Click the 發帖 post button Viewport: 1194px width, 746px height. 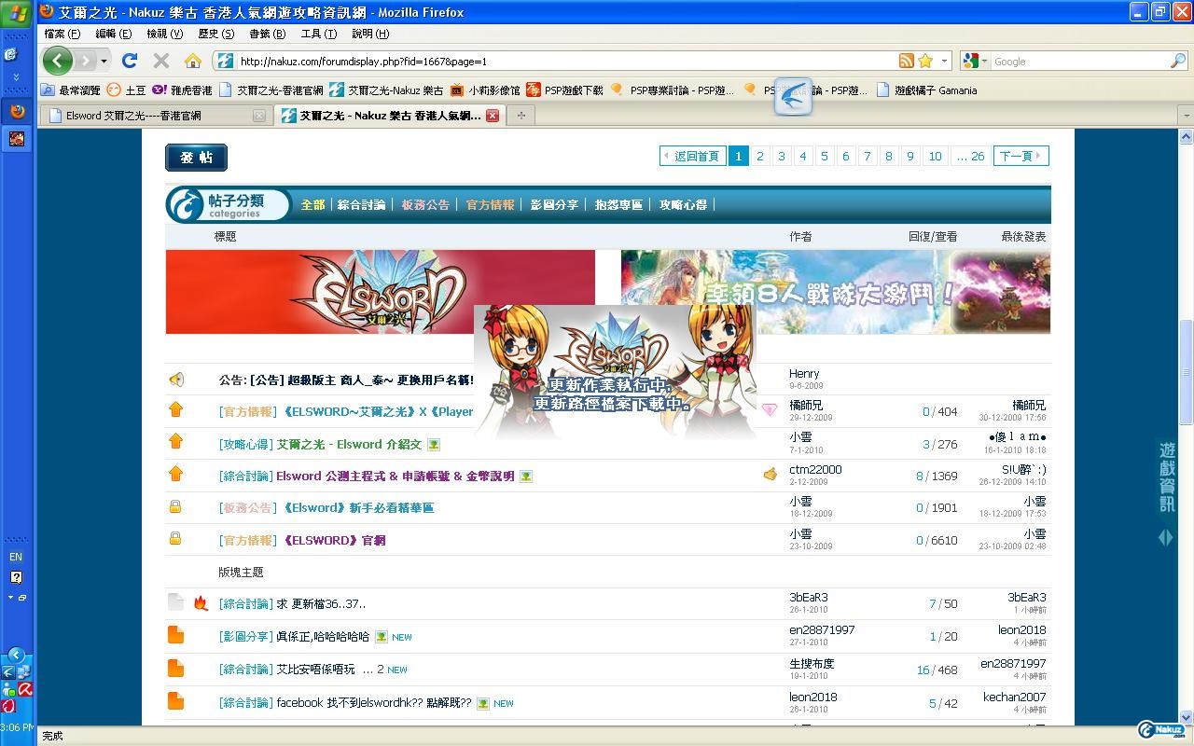point(196,157)
